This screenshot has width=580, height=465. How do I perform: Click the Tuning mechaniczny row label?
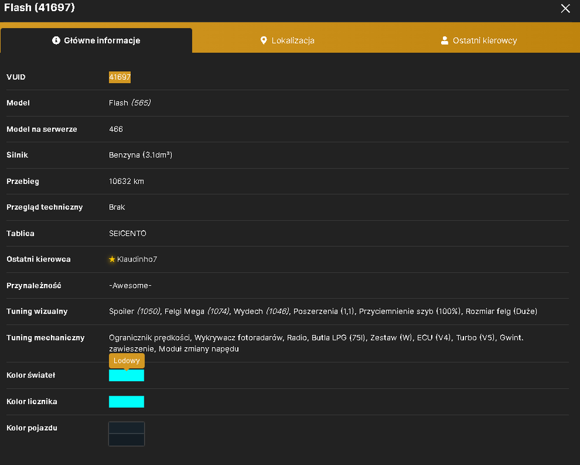click(45, 337)
